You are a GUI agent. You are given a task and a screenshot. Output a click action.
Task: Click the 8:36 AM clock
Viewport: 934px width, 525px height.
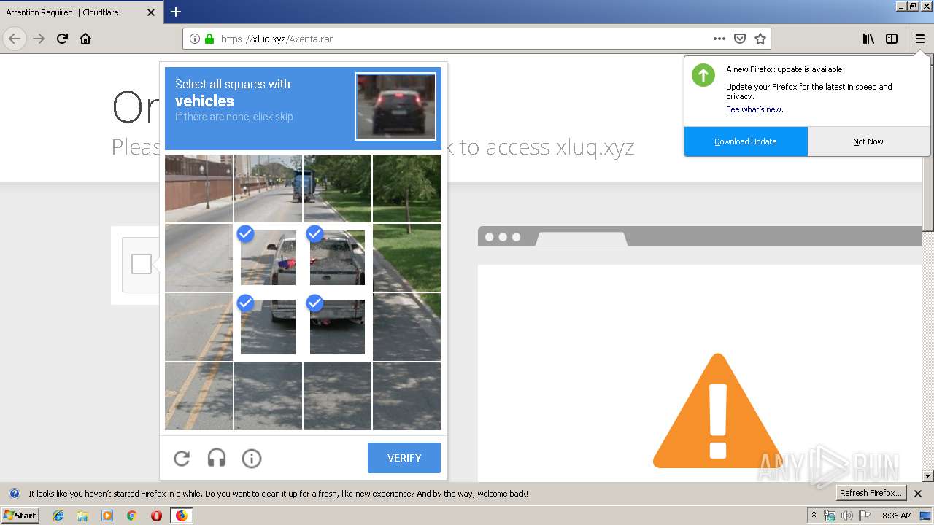[897, 516]
